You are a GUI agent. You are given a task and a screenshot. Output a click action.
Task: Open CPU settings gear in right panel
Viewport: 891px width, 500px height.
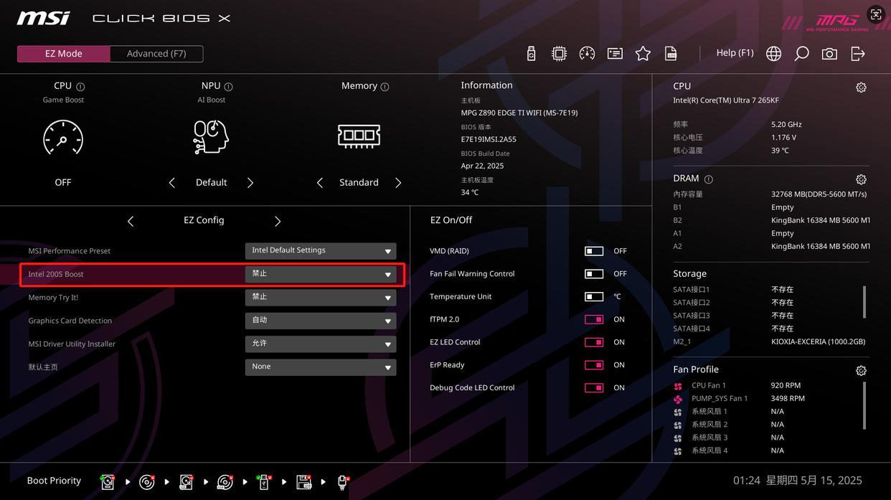[x=861, y=88]
